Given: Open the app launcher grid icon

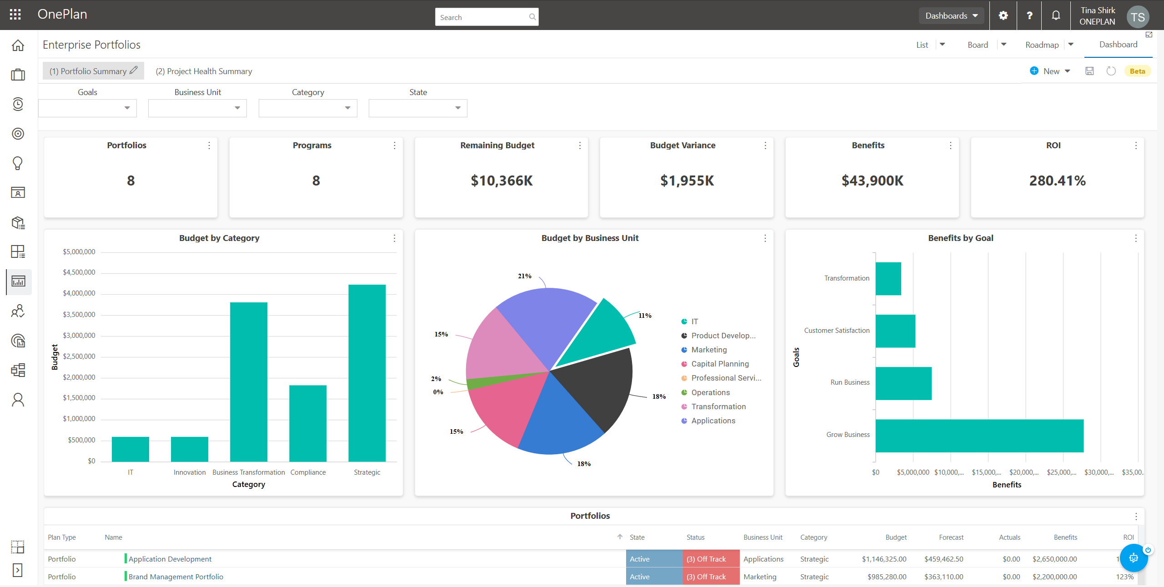Looking at the screenshot, I should coord(15,15).
